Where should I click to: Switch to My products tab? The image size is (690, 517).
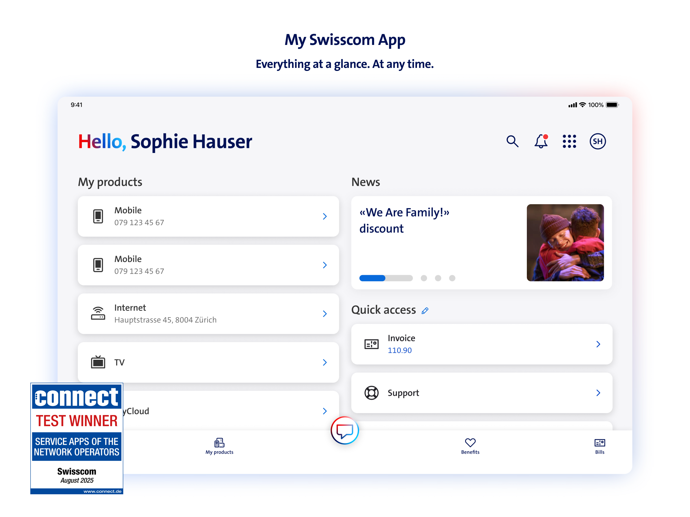[219, 446]
